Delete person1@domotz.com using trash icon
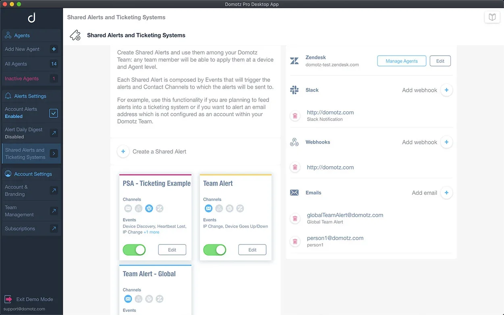 pyautogui.click(x=295, y=242)
